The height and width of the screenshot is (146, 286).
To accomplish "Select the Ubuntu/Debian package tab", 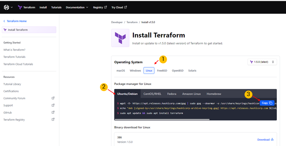I will click(x=127, y=94).
